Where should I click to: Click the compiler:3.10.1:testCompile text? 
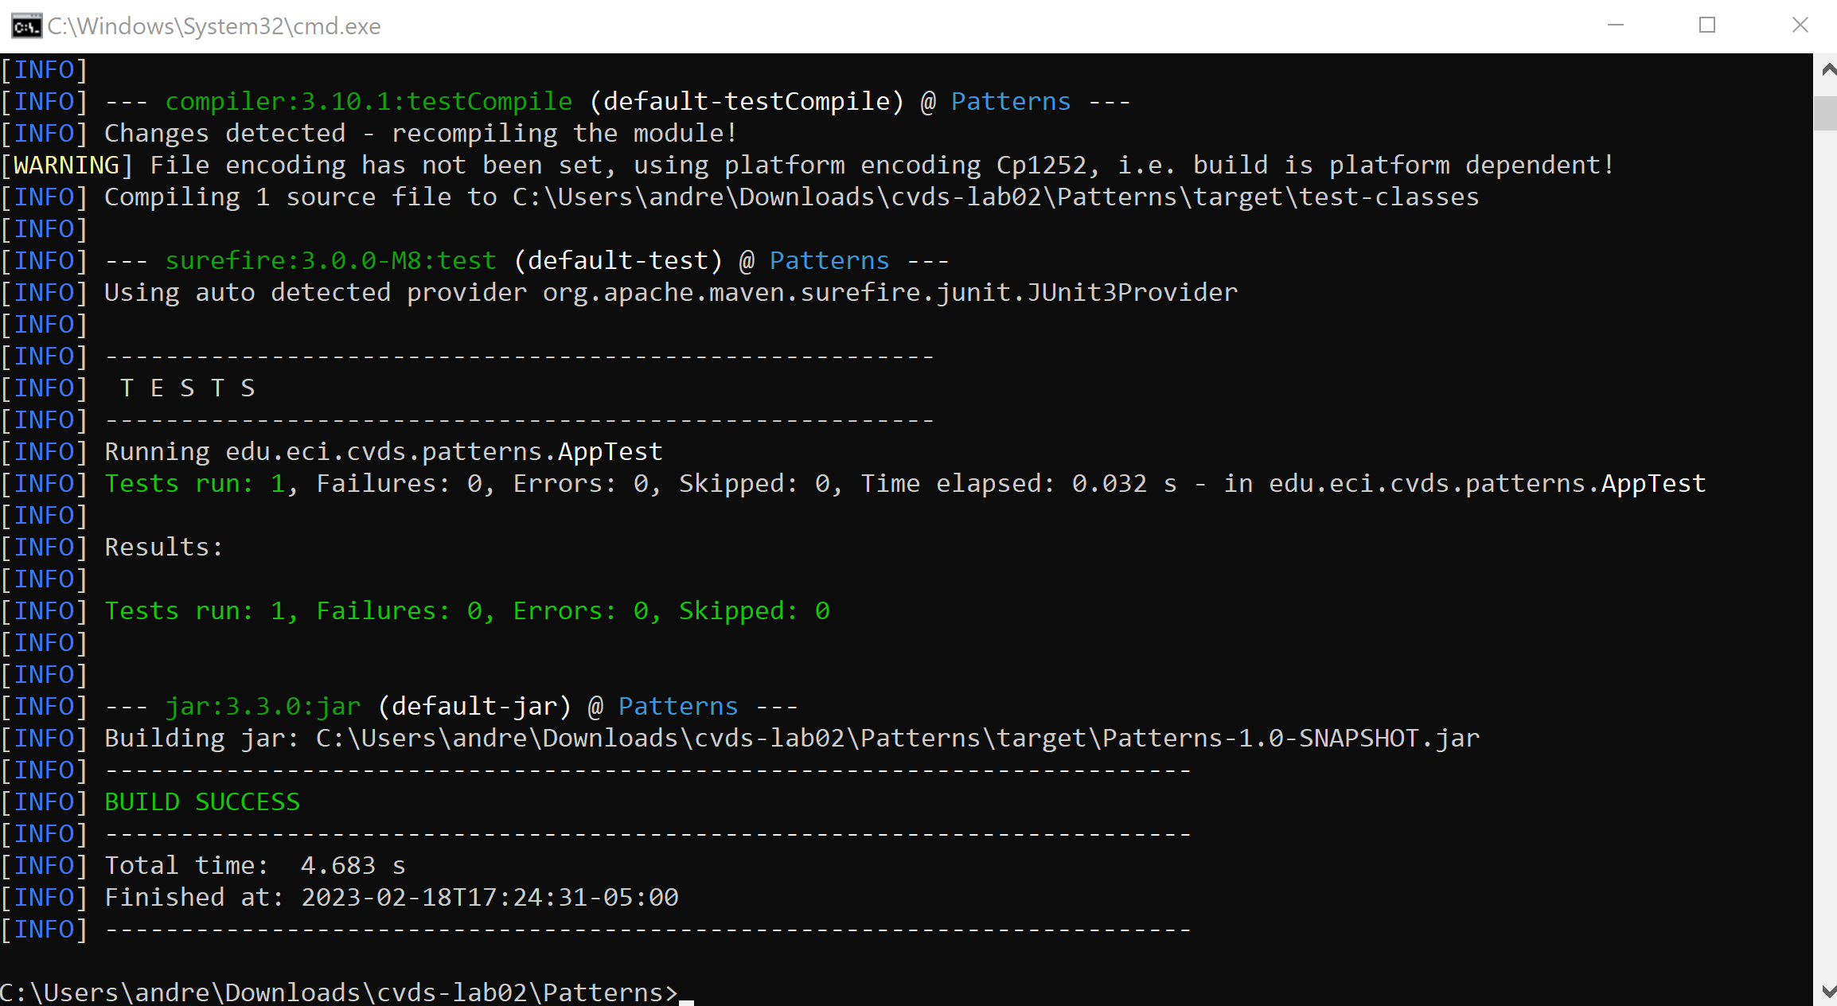[369, 100]
